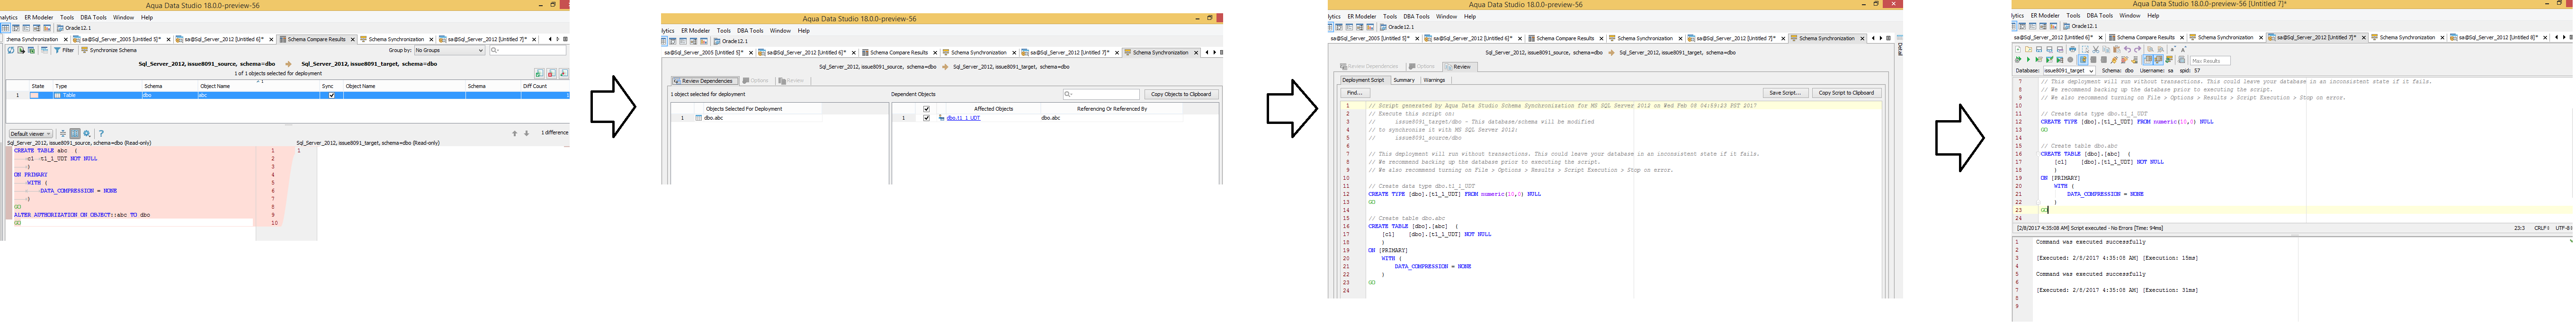The height and width of the screenshot is (333, 2576).
Task: Open the Tools menu in the compare results window
Action: pos(67,17)
